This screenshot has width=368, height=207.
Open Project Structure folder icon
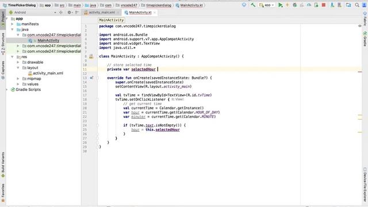pos(348,5)
